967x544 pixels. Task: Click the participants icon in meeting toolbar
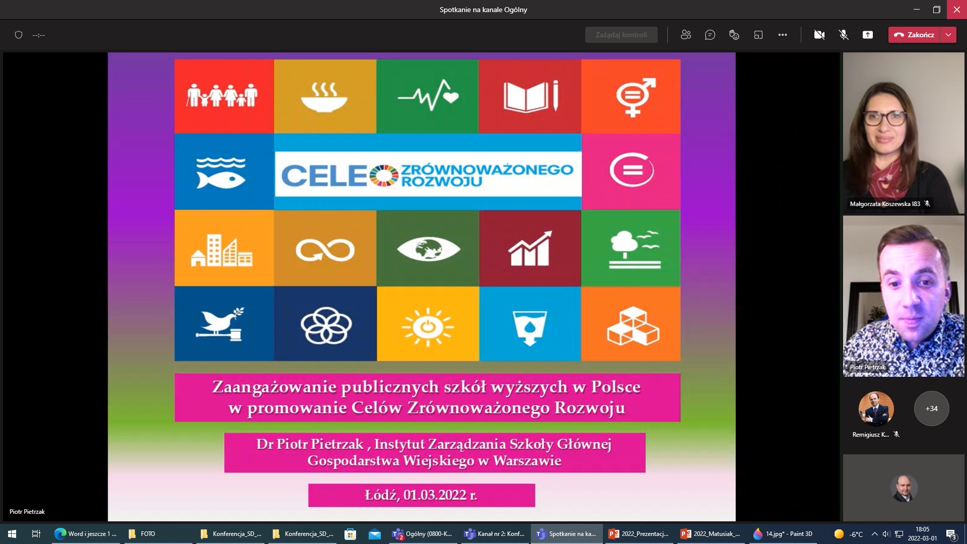(685, 35)
